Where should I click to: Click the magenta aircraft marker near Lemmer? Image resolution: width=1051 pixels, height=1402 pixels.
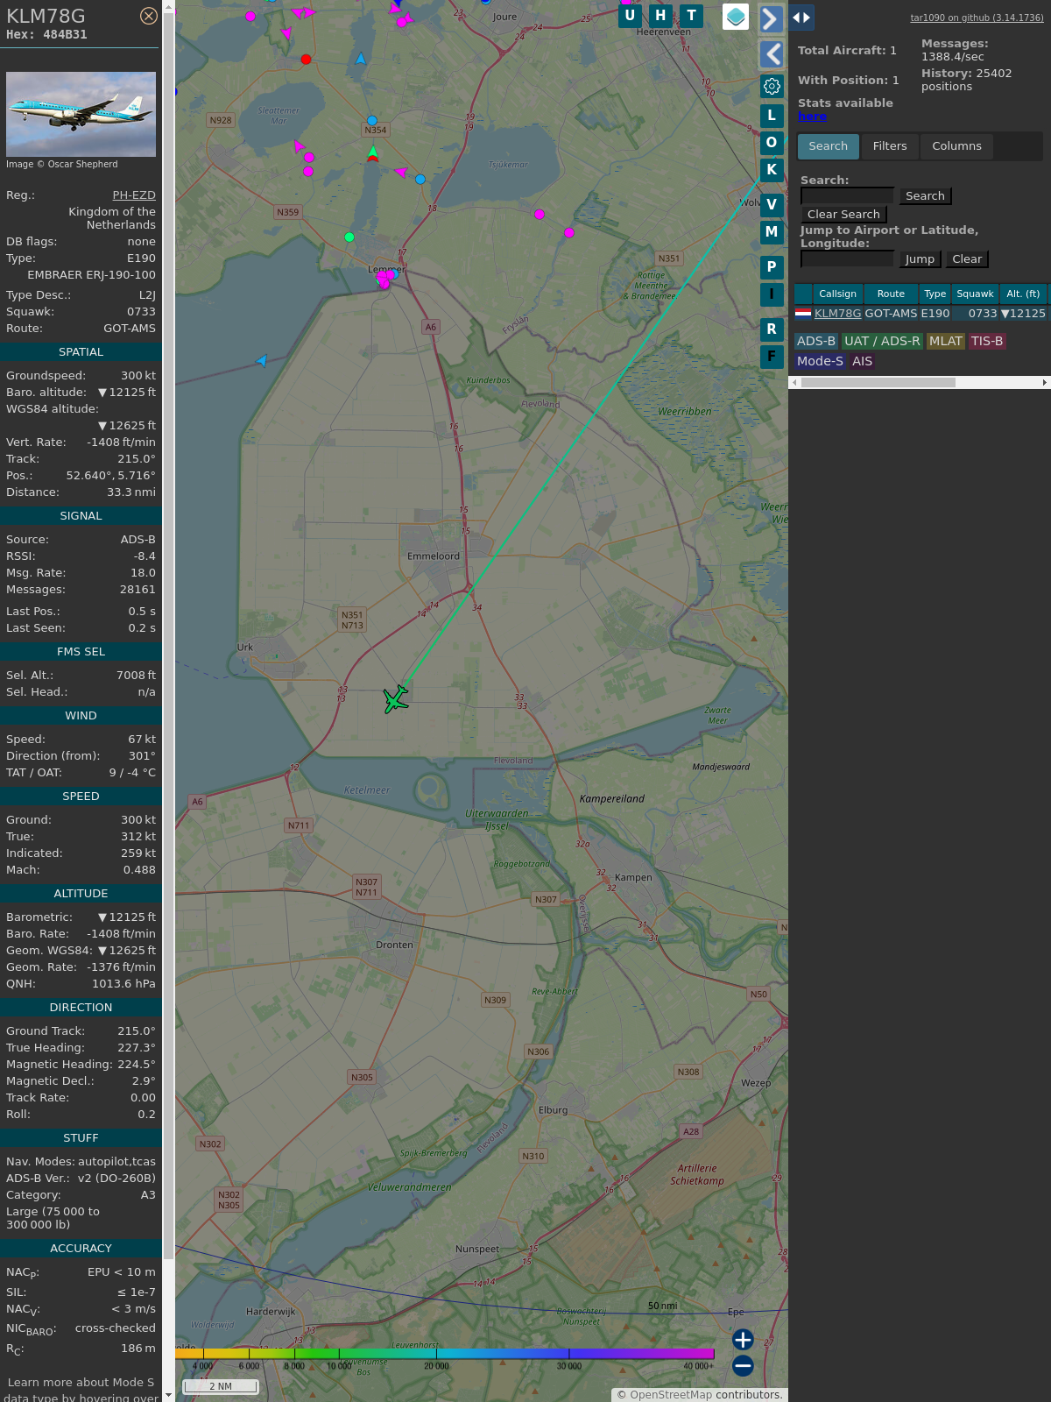pyautogui.click(x=383, y=279)
